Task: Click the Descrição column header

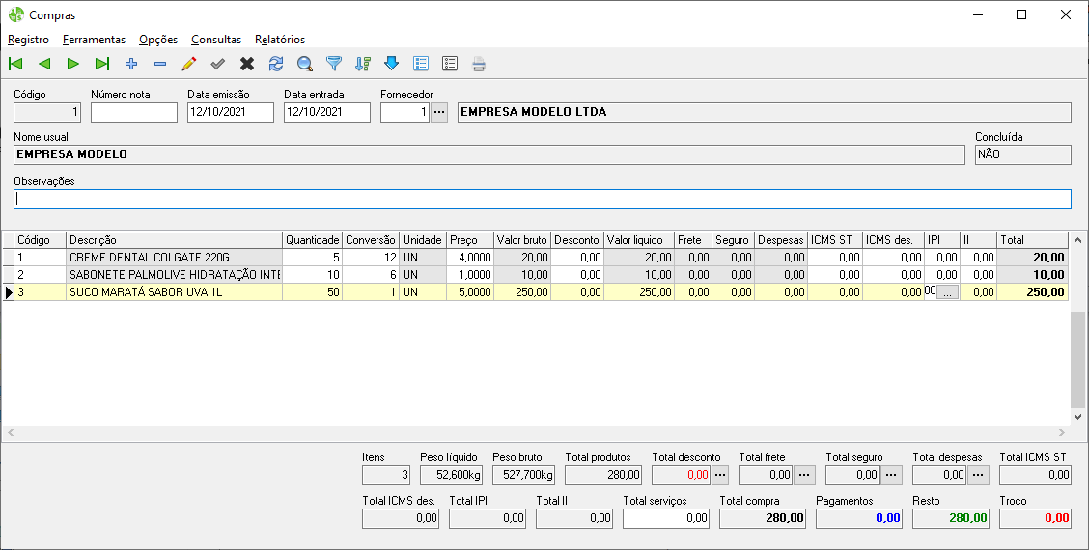Action: [174, 239]
